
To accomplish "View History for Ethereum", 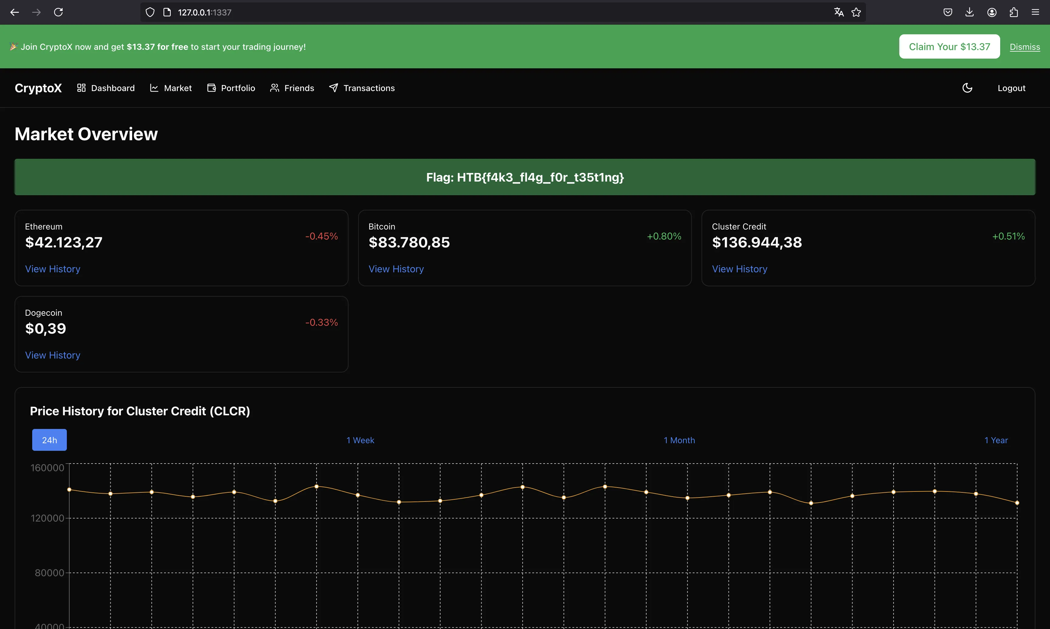I will (x=53, y=269).
